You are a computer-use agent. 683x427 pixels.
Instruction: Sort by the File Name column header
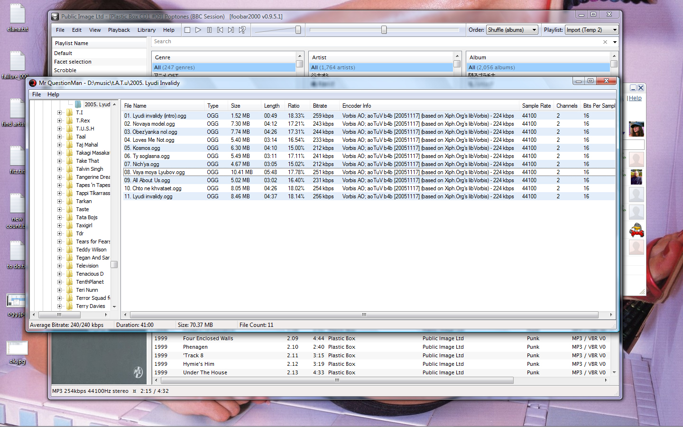(163, 106)
